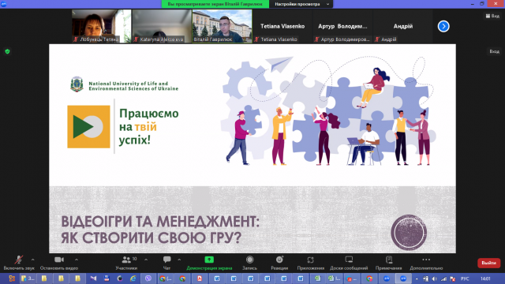505x284 pixels.
Task: Open the Дополнительно more options menu
Action: [426, 263]
